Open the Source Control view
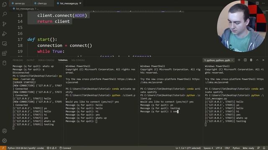 [5, 24]
